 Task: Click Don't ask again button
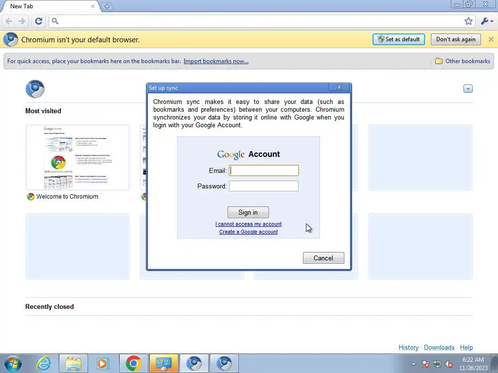[x=456, y=39]
